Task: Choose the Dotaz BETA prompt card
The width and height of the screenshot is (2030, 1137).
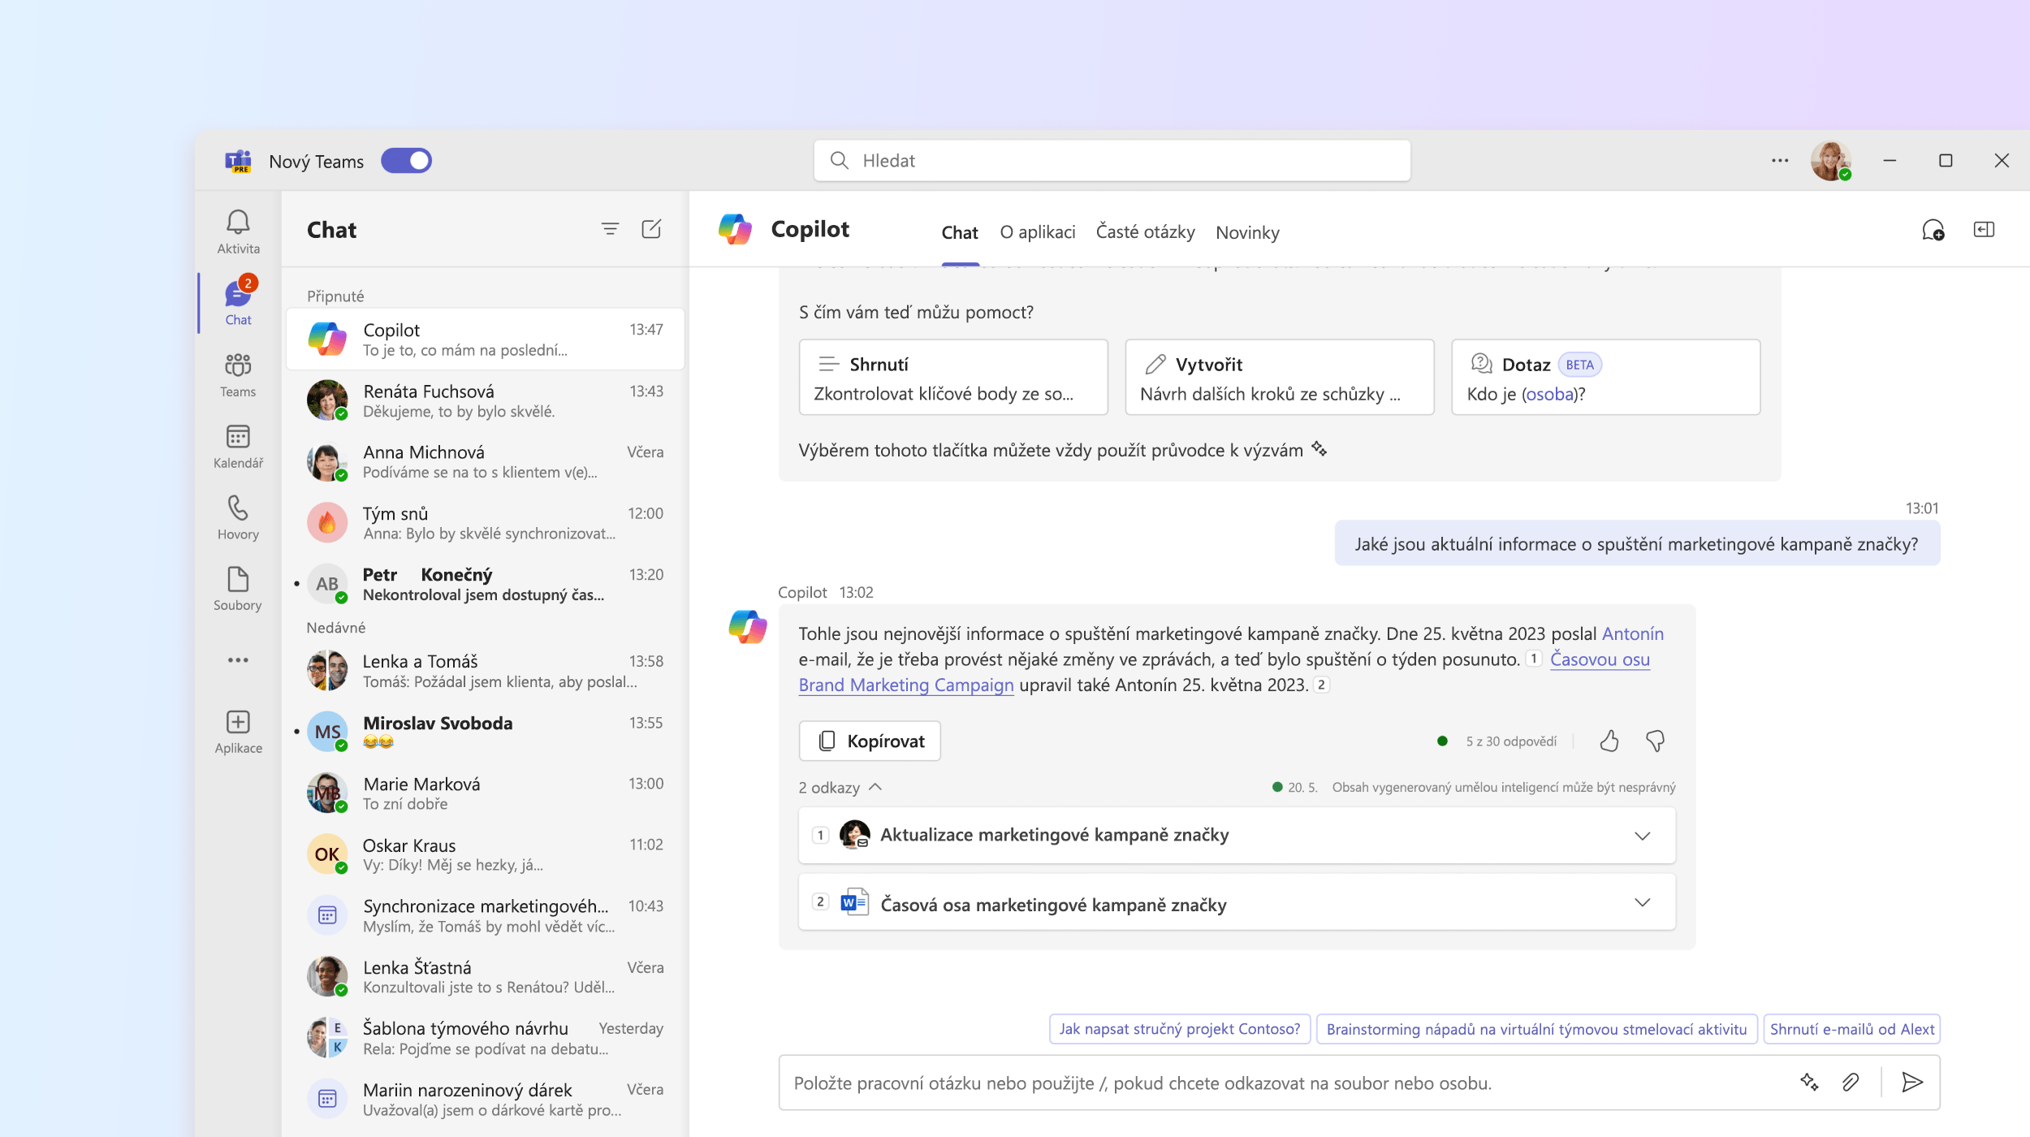Action: (1605, 378)
